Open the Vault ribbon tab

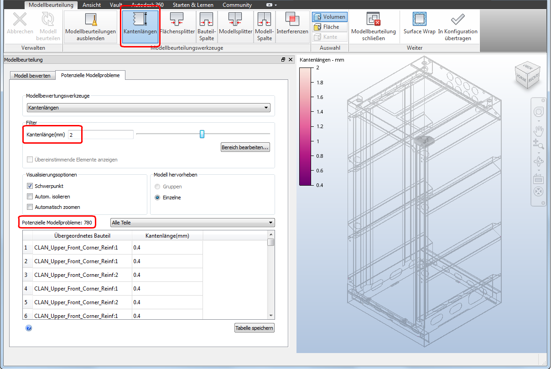pos(116,5)
